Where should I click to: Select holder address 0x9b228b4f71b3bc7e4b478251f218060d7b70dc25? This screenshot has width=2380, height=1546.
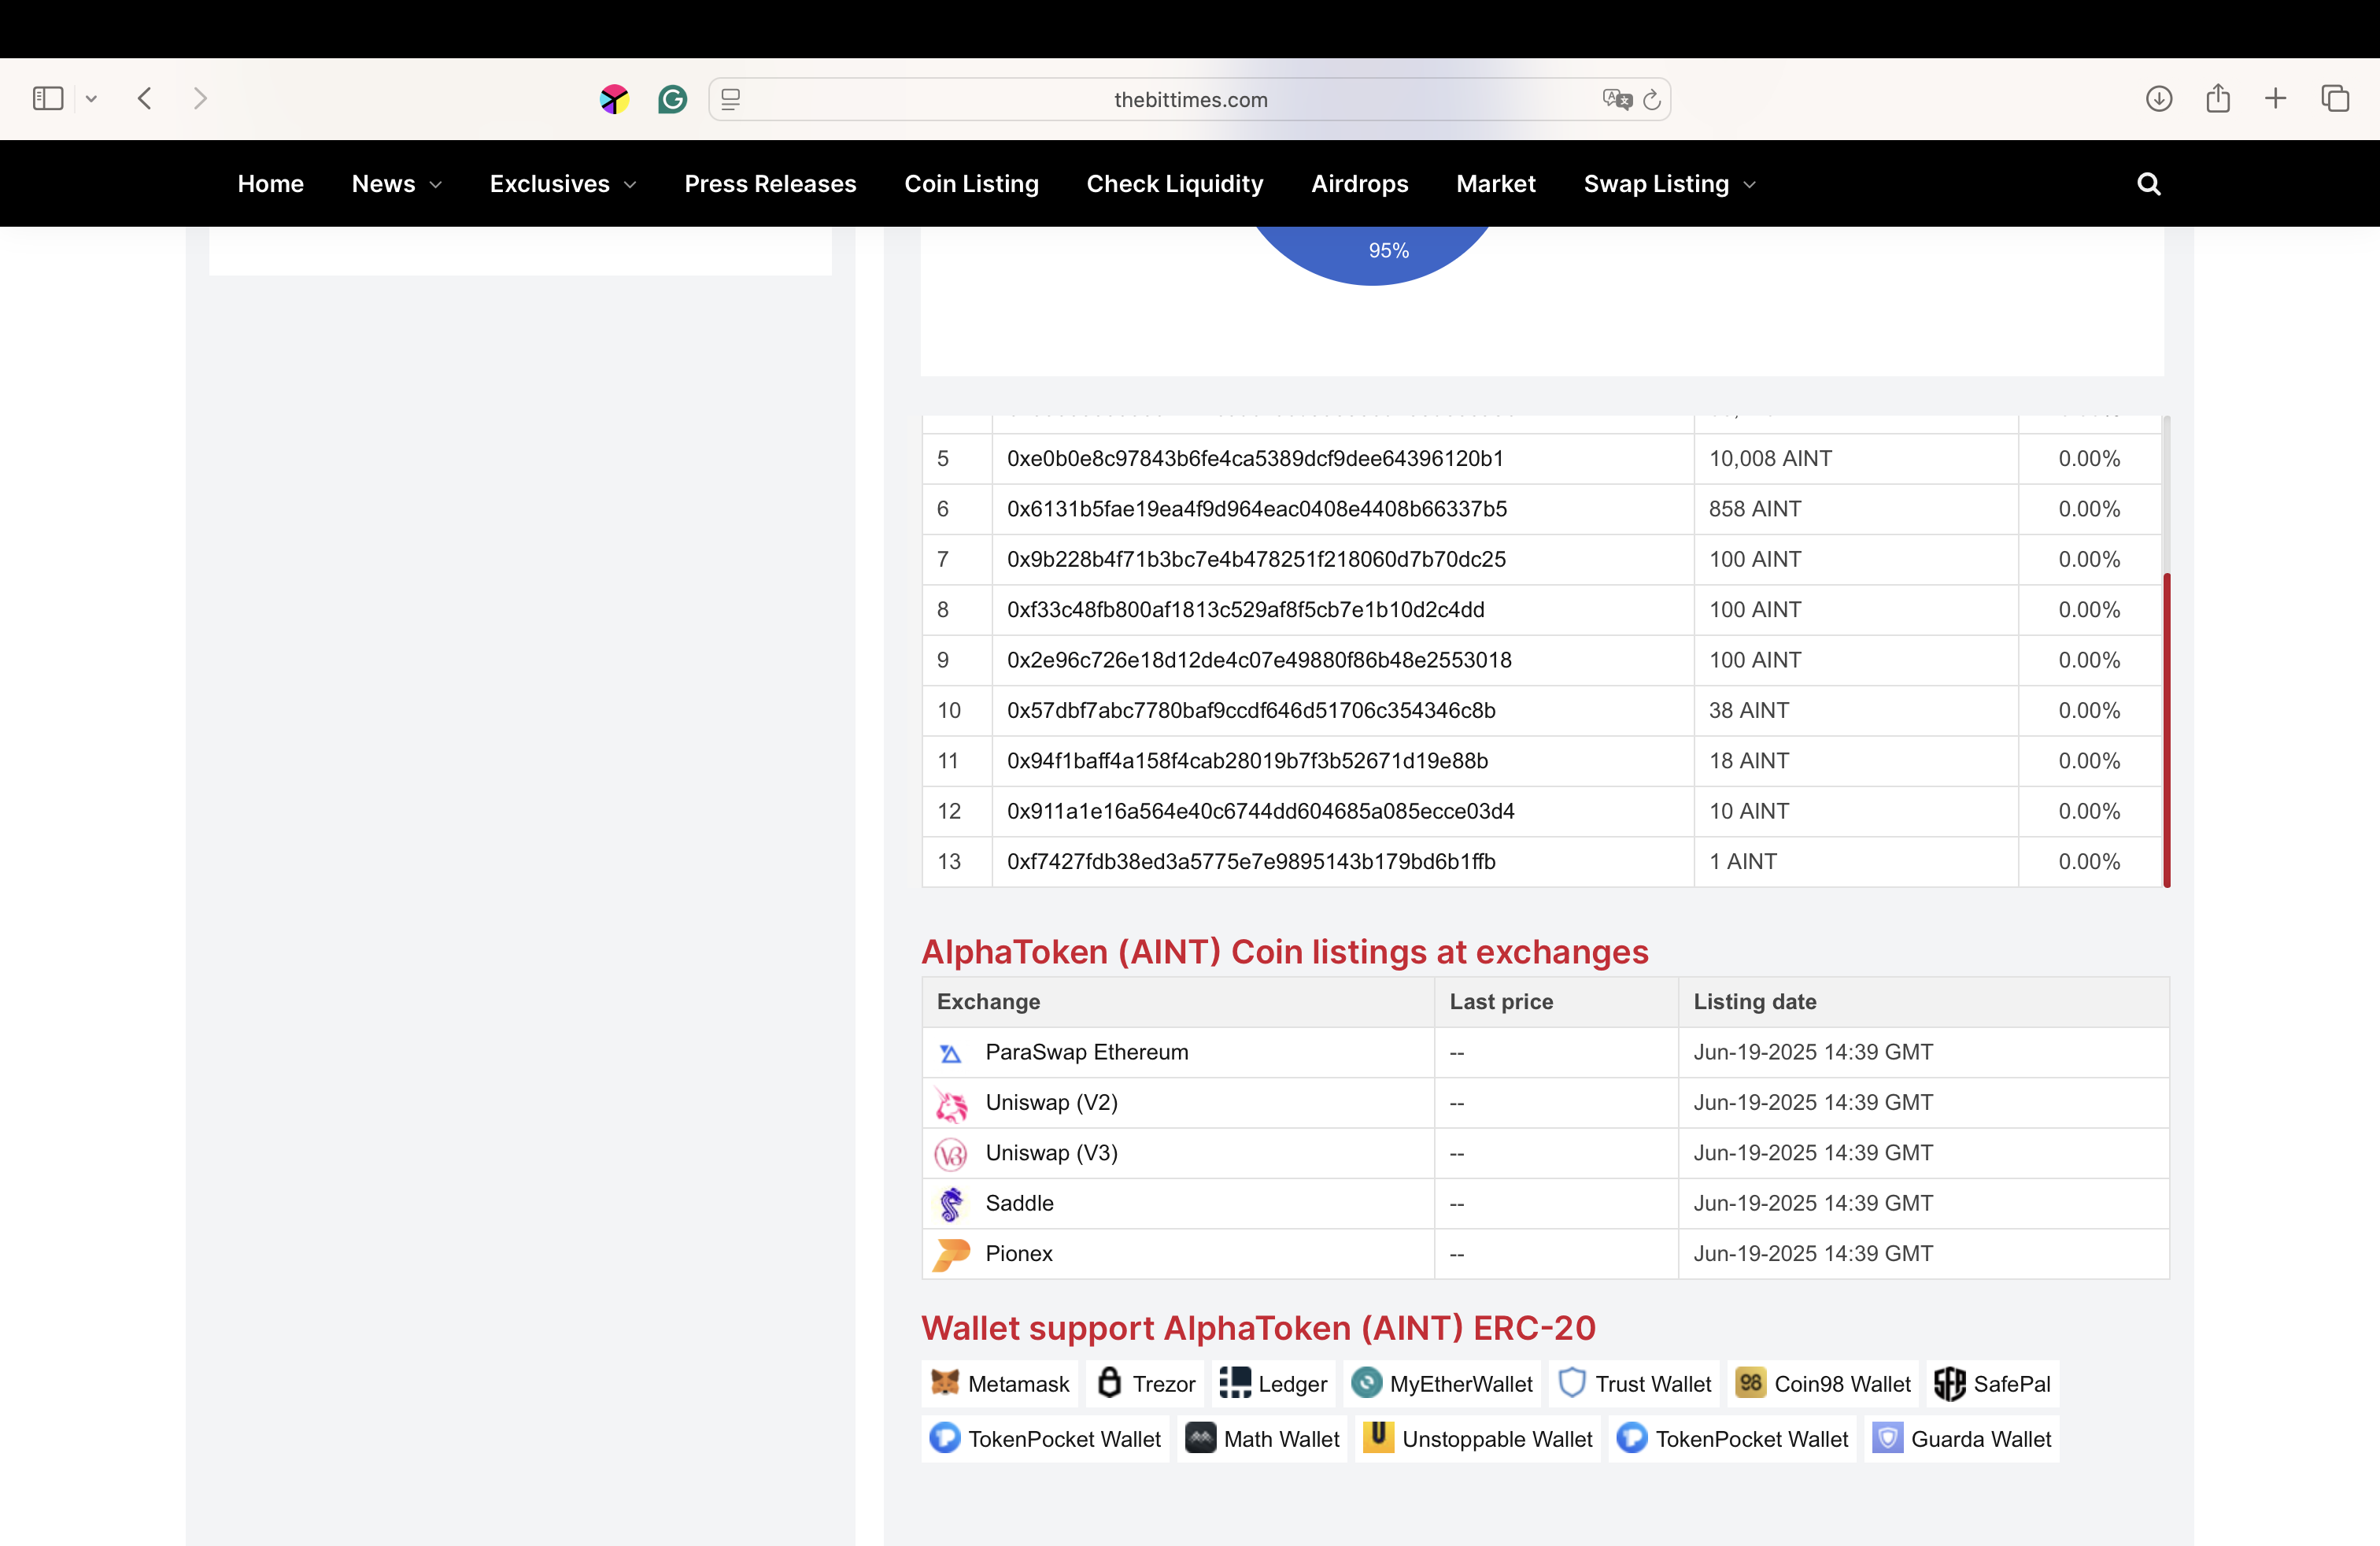[x=1256, y=559]
